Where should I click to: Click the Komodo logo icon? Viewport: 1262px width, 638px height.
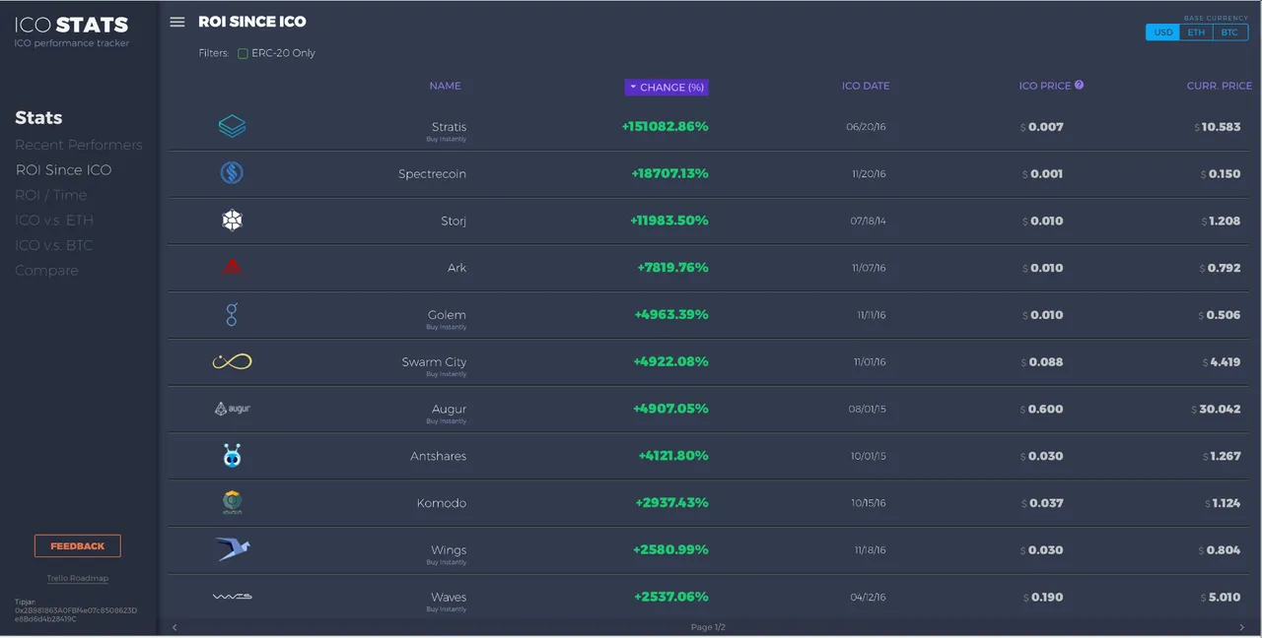click(x=232, y=502)
